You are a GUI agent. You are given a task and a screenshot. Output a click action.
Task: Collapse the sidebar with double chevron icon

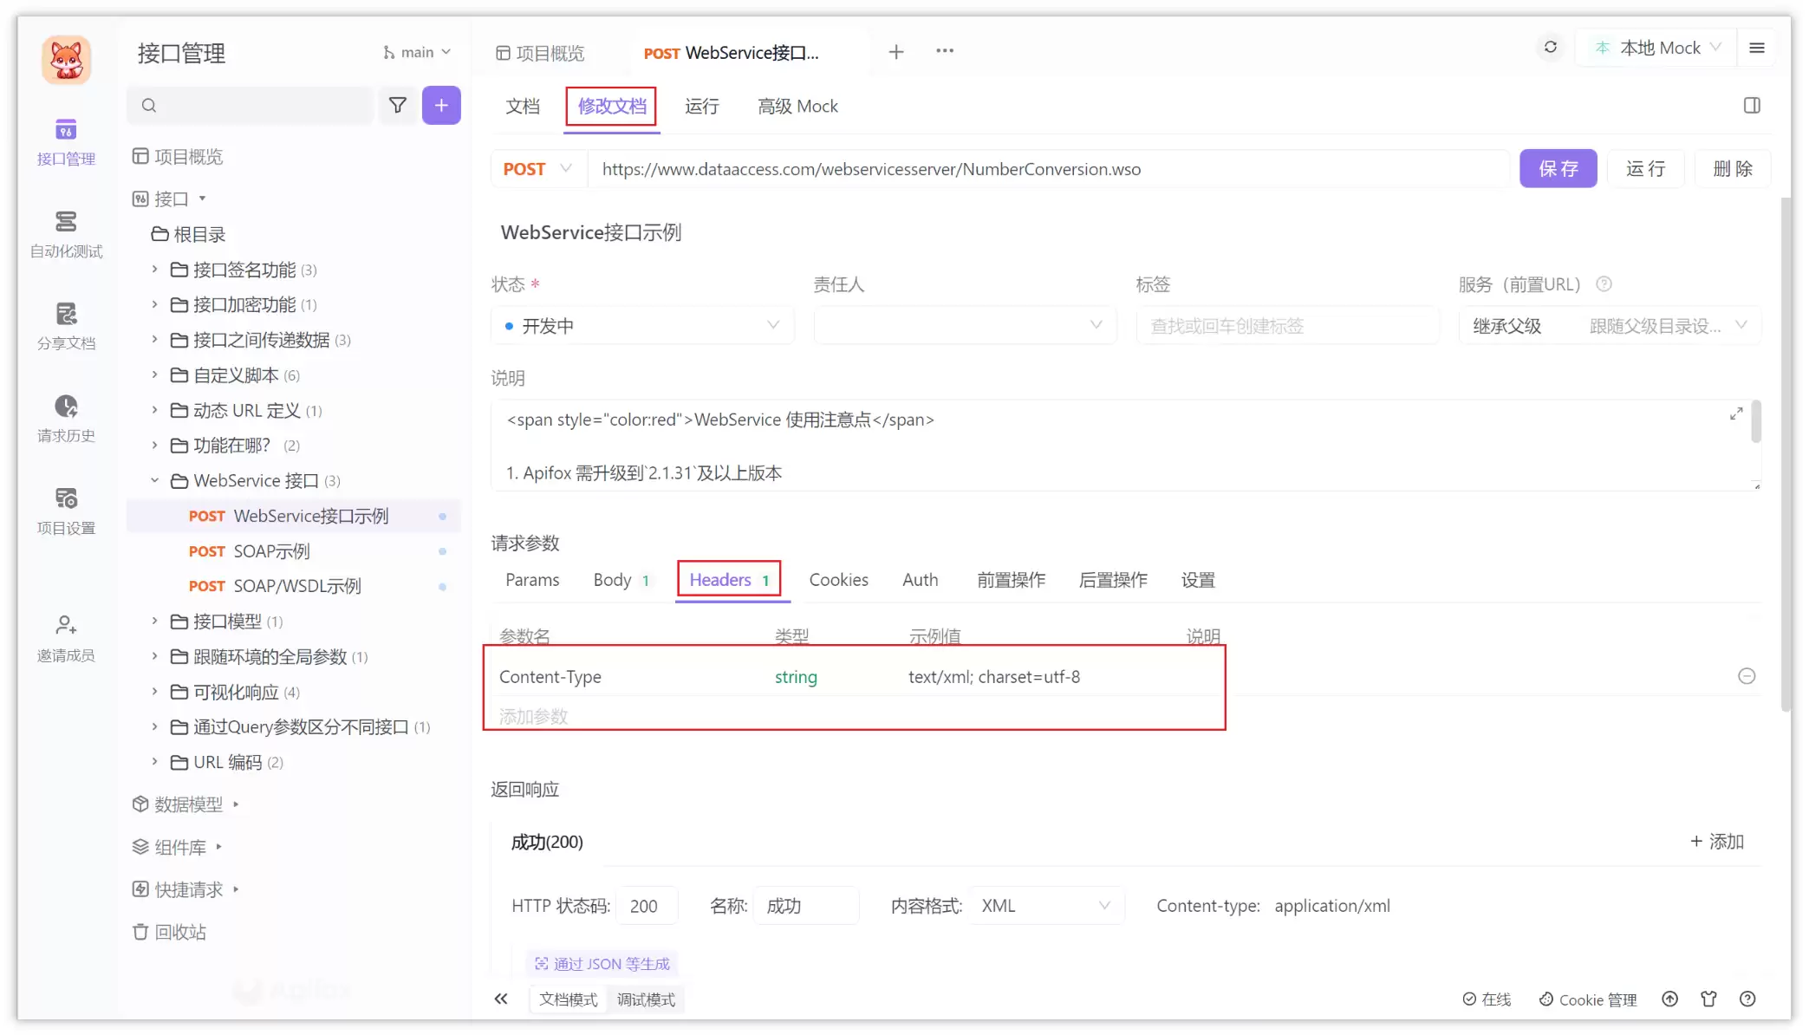click(501, 999)
